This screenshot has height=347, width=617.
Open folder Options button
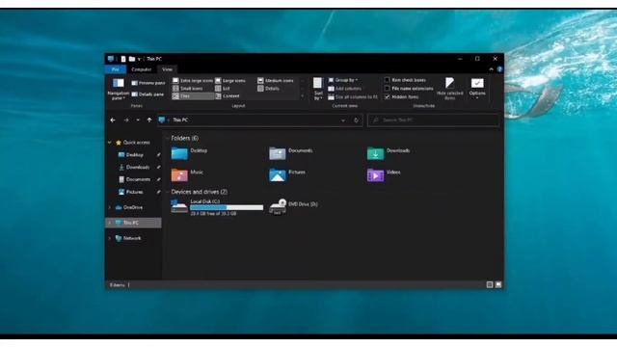tap(477, 89)
